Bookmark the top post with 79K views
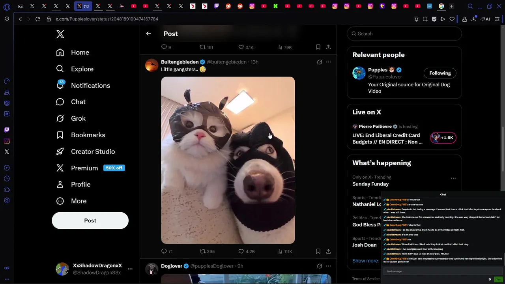 [x=318, y=47]
